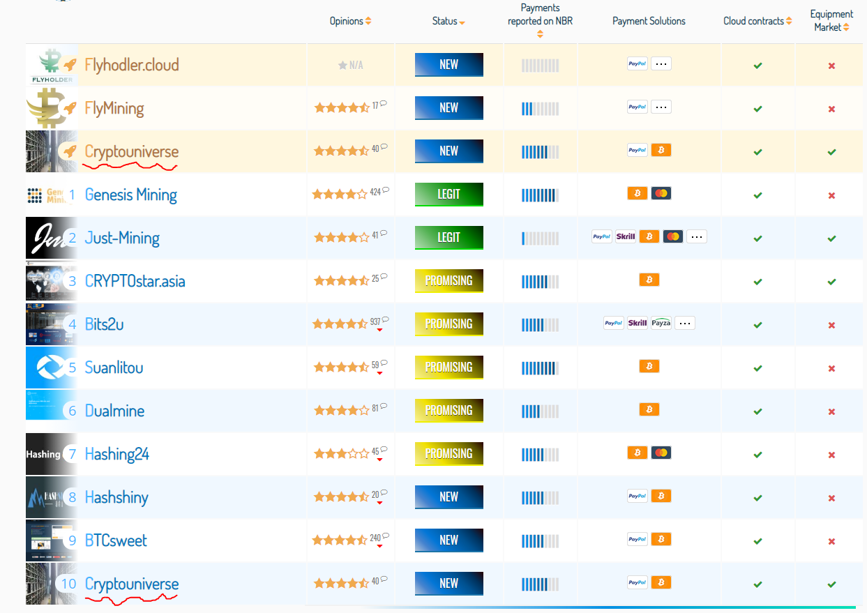Screen dimensions: 867x613
Task: Click the Mastercard icon in the Genesis Mining row
Action: 661,193
